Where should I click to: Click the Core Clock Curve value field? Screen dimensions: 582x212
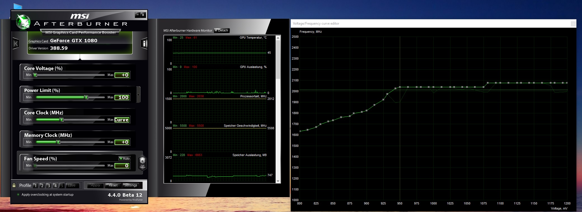tap(122, 120)
